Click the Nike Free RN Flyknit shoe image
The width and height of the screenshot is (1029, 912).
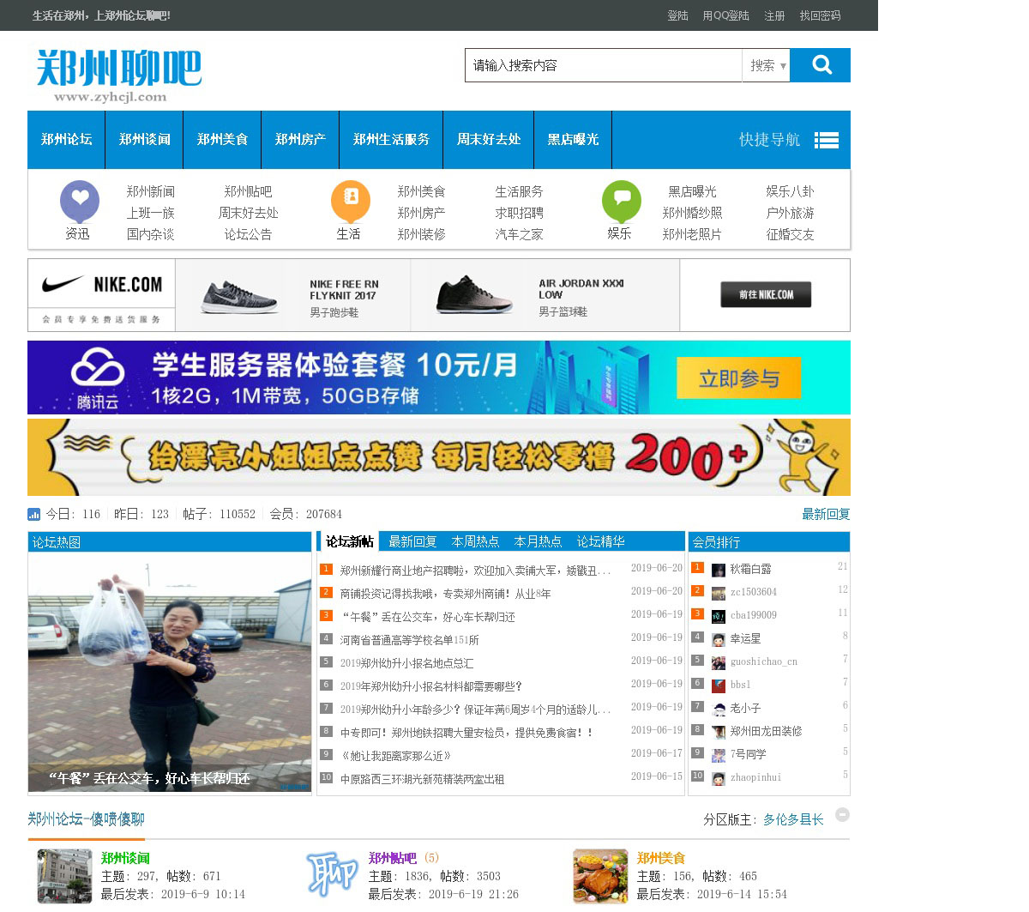tap(239, 297)
